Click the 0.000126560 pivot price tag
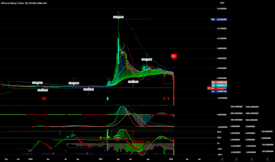This screenshot has height=162, width=275. [42, 90]
